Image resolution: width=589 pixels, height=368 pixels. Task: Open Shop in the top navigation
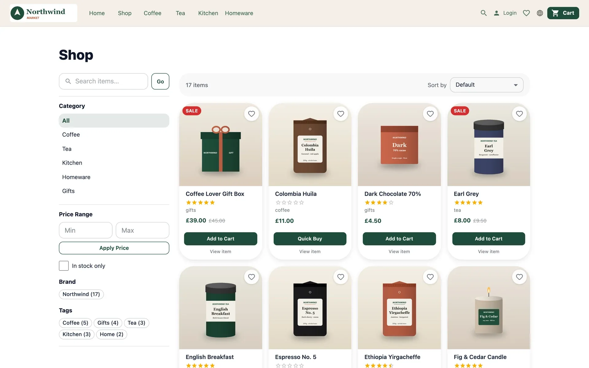coord(125,13)
